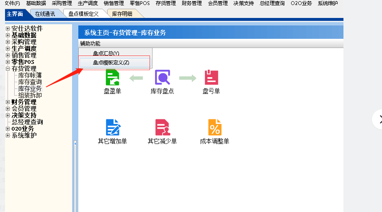Open the 决策支持 menu bar item
The image size is (382, 212).
click(244, 3)
